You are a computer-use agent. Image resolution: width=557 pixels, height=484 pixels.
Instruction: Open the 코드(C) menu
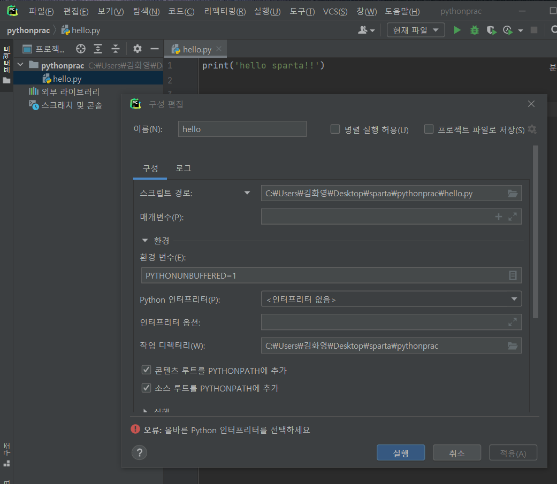[181, 11]
